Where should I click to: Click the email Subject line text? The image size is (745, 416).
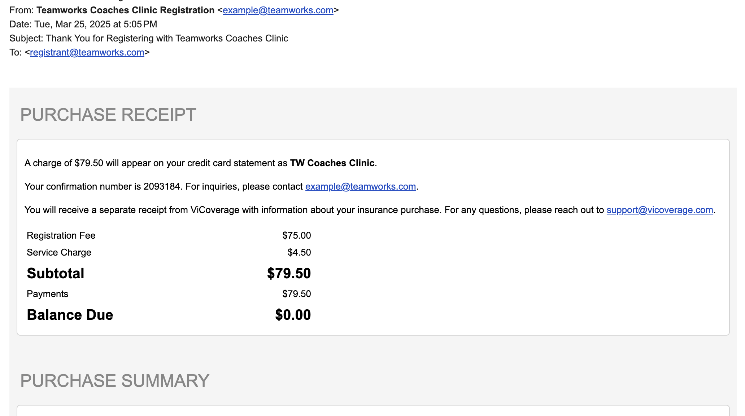(149, 39)
